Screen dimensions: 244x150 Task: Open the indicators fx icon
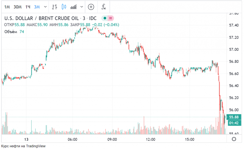[104, 7]
